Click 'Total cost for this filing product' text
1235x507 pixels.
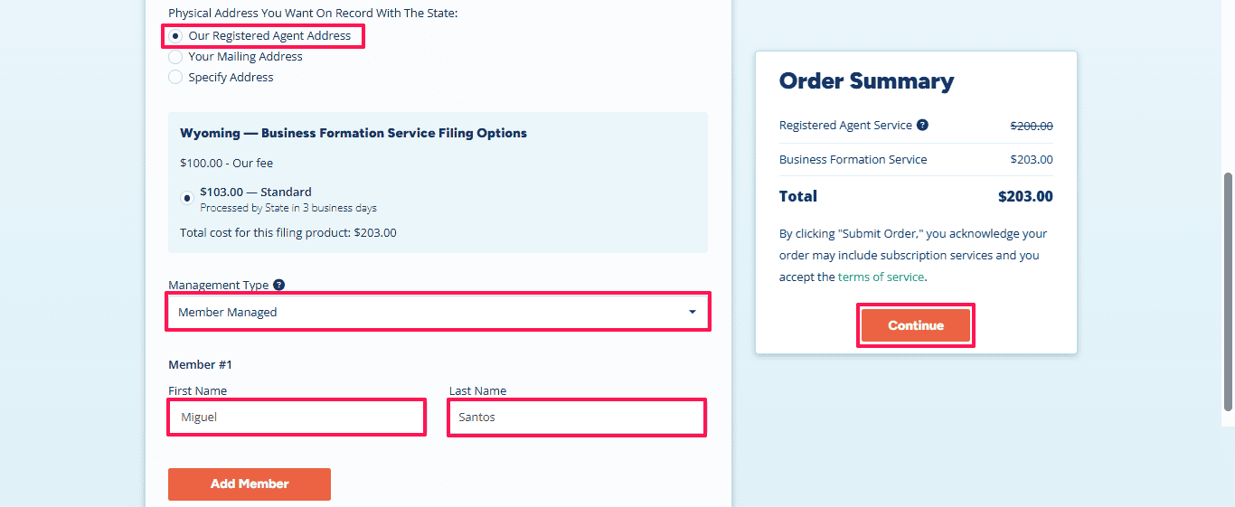point(288,233)
